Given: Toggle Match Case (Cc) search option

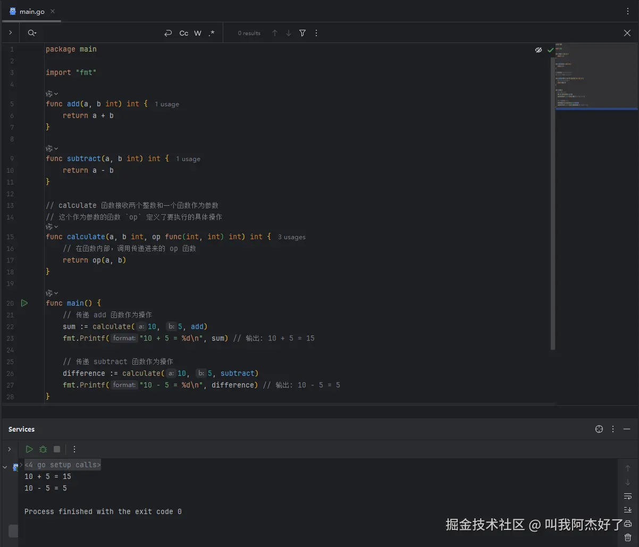Looking at the screenshot, I should pyautogui.click(x=183, y=33).
